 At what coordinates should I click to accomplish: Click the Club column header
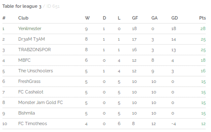pyautogui.click(x=23, y=18)
